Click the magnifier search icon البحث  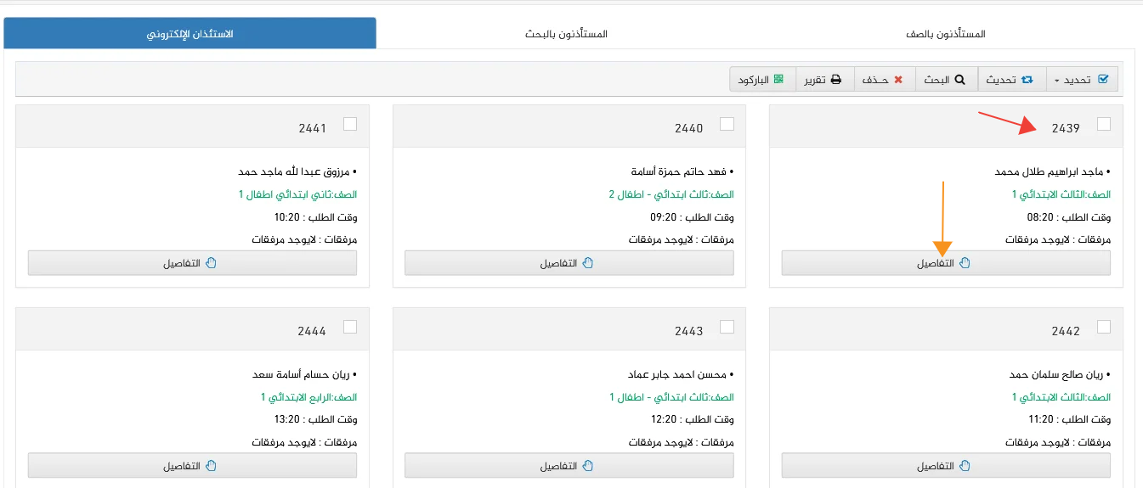960,80
